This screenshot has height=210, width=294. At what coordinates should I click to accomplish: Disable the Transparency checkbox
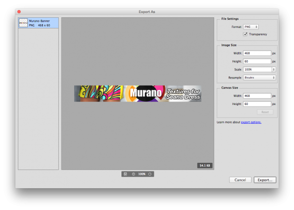tap(245, 34)
